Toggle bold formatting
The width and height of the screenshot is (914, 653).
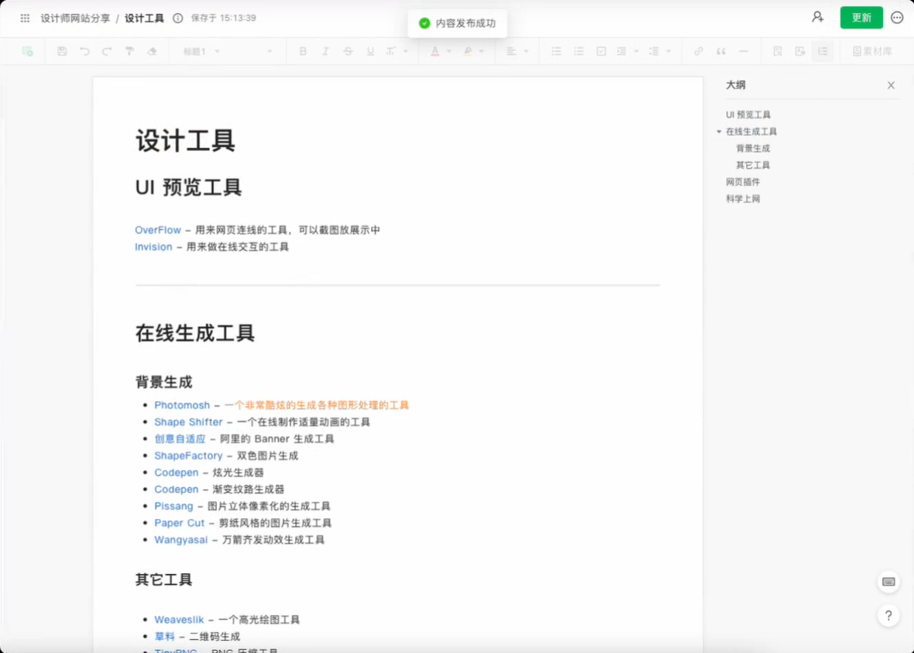[x=303, y=51]
